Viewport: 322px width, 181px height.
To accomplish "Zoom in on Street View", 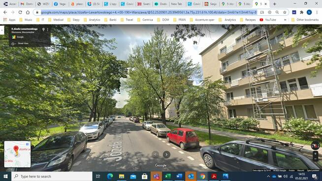I will [x=316, y=154].
